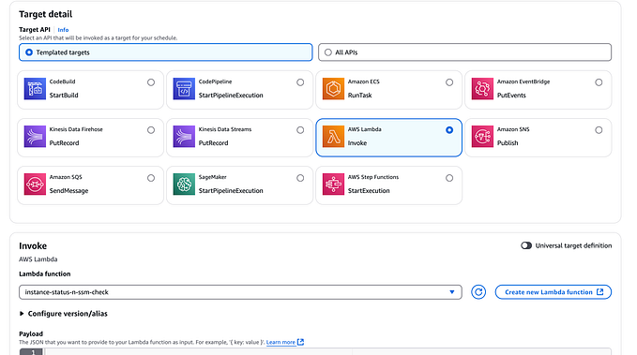Open the Lambda function dropdown
Image resolution: width=637 pixels, height=355 pixels.
240,292
